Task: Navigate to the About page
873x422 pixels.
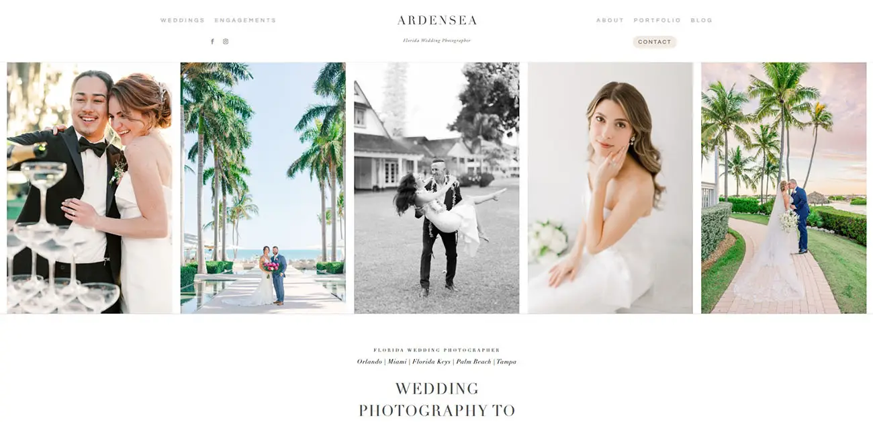Action: tap(610, 20)
